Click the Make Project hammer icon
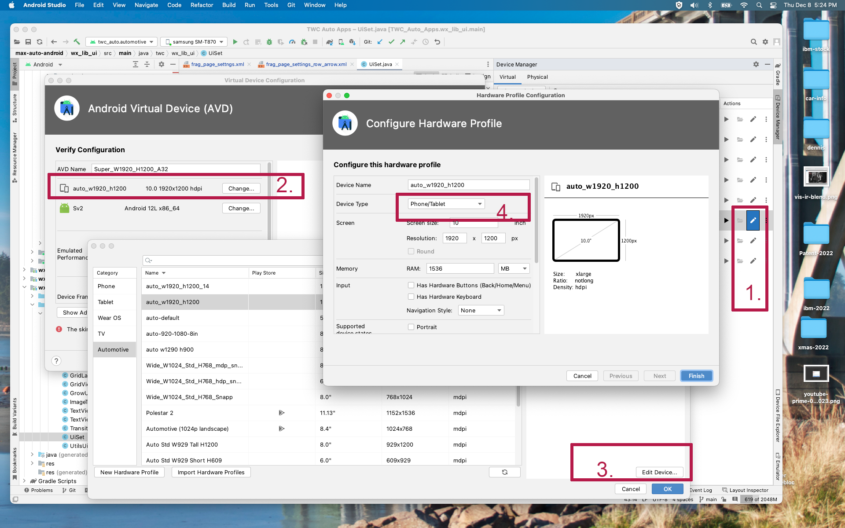 (77, 42)
